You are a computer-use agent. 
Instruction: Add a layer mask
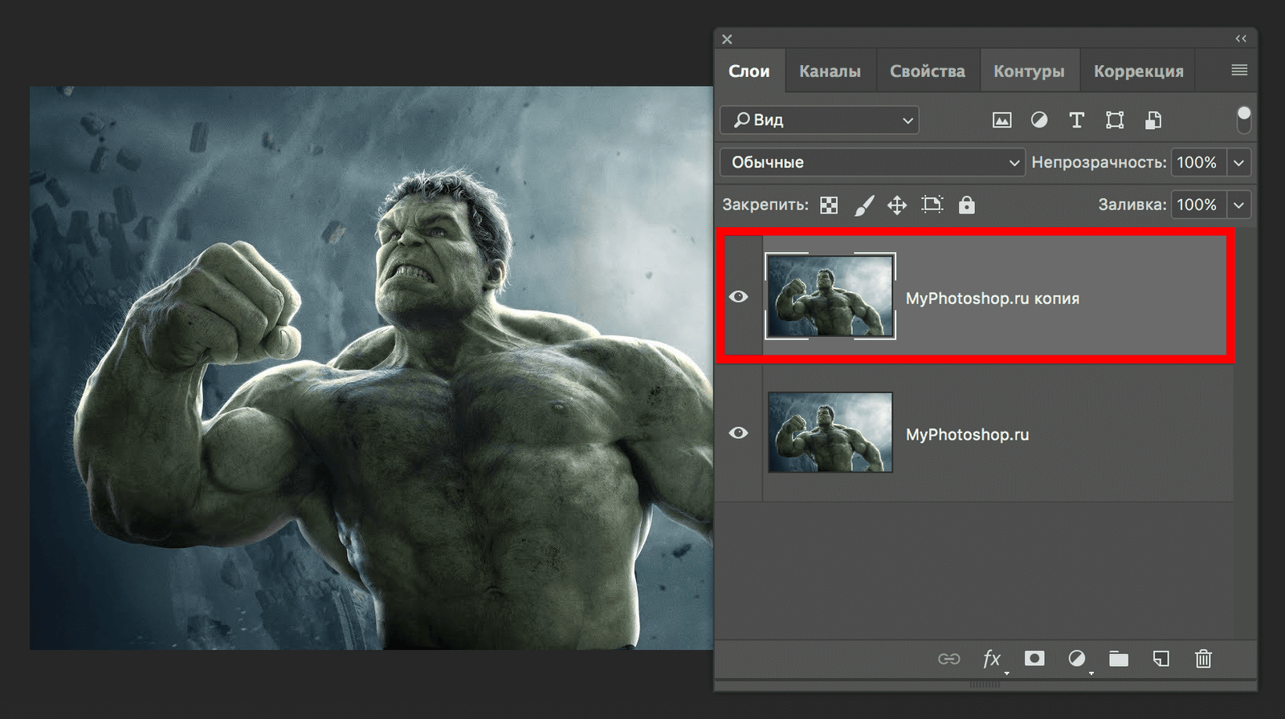point(1034,659)
